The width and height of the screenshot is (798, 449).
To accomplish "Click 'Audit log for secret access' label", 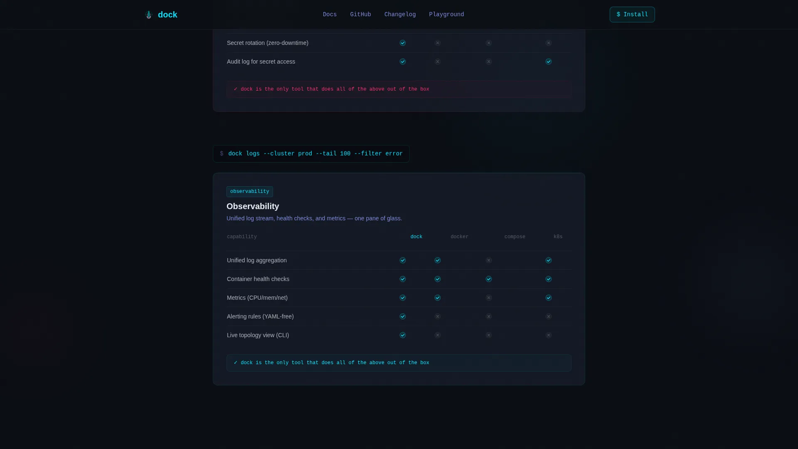I will (261, 62).
